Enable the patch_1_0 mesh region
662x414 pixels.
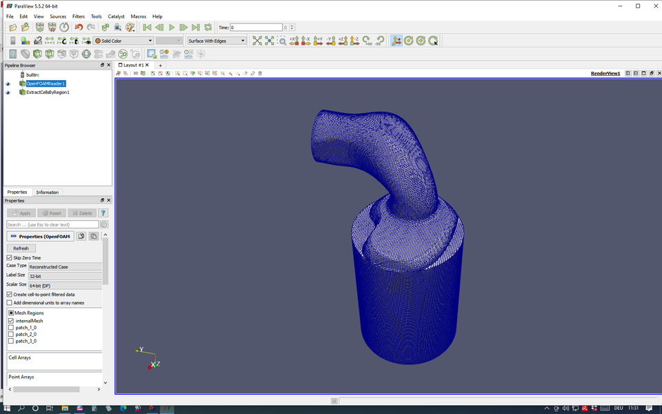click(11, 327)
